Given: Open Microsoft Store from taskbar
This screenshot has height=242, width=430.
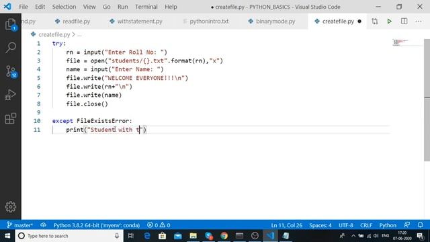Looking at the screenshot, I should [x=163, y=236].
